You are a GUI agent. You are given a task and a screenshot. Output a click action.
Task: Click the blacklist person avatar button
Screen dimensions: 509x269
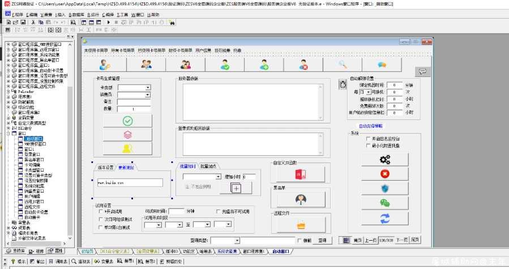301,199
